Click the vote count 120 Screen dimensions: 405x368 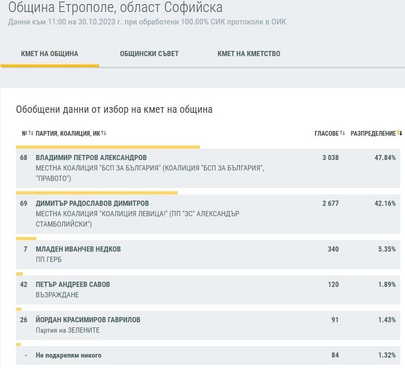(x=333, y=284)
